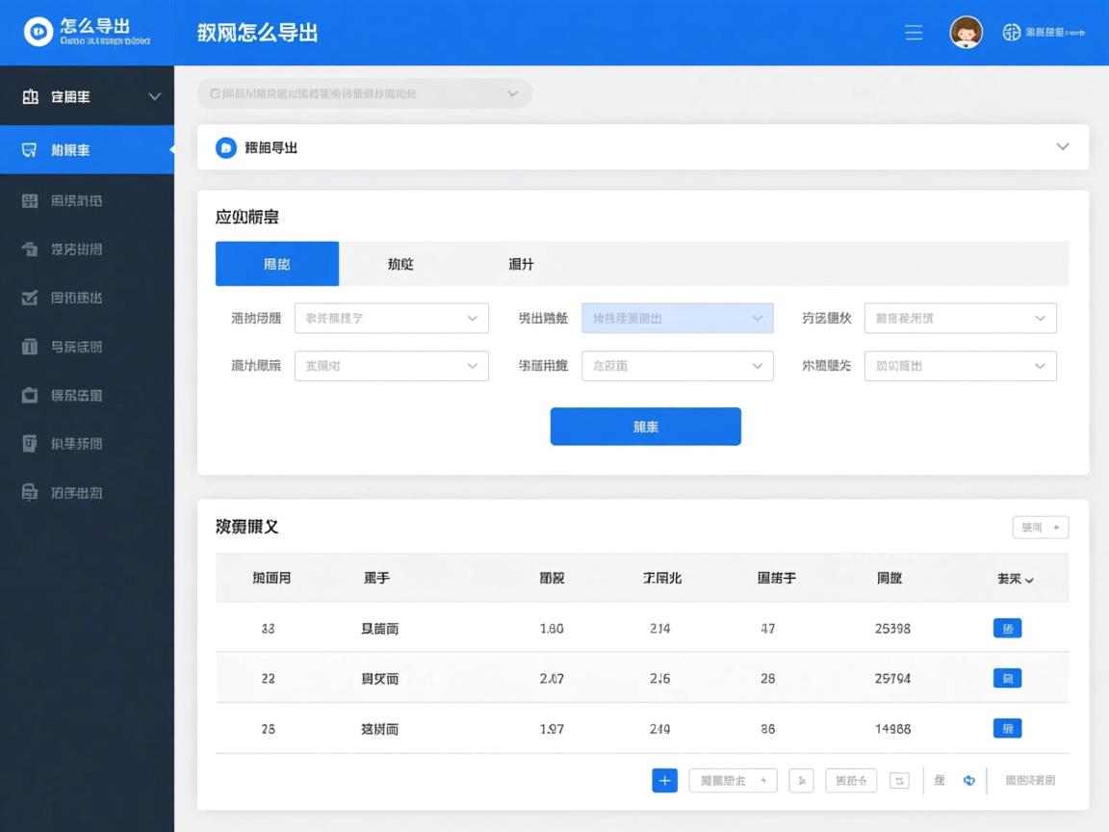Open the hamburger menu icon in the top bar
1109x832 pixels.
click(x=913, y=32)
